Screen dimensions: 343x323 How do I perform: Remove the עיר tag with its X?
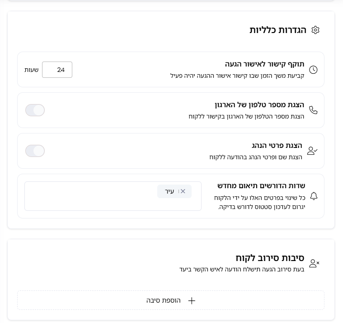[183, 191]
